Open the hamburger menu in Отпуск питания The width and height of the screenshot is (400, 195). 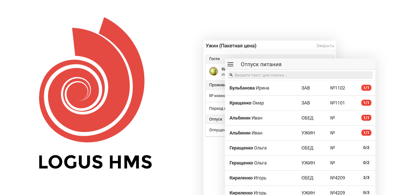pos(230,64)
